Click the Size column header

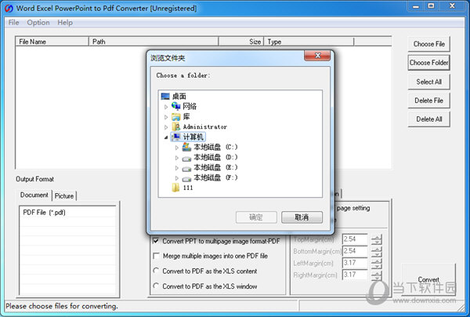(241, 42)
